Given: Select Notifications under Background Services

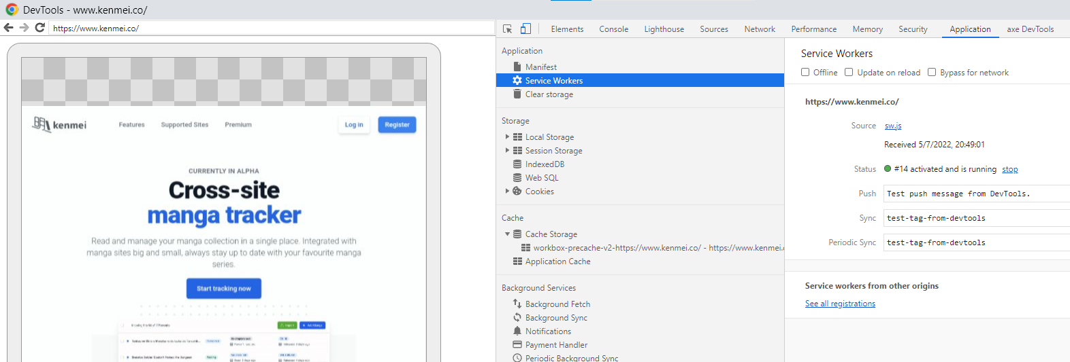Looking at the screenshot, I should coord(548,331).
